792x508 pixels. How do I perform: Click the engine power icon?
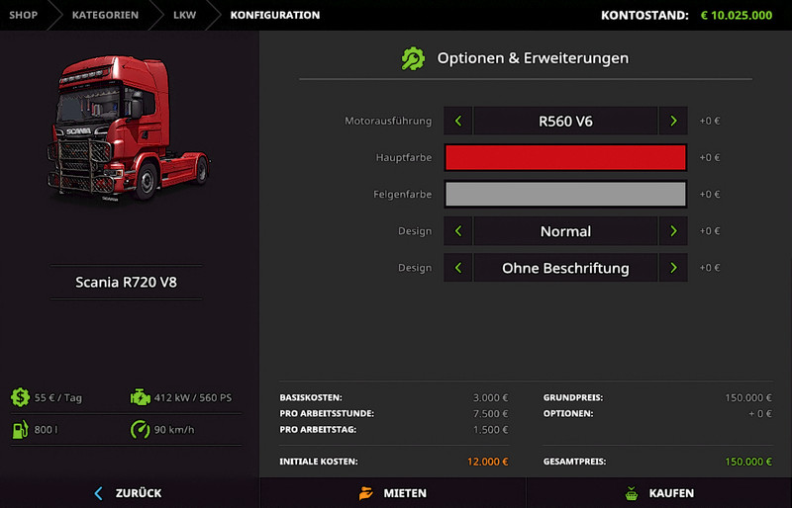140,397
